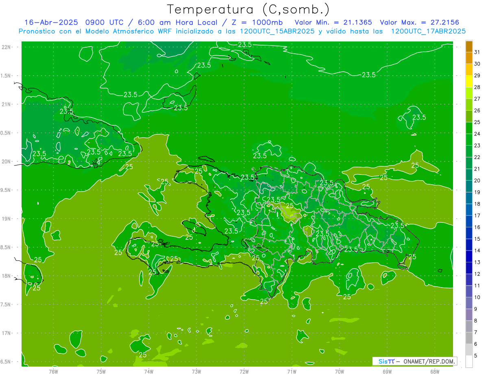
Task: Click the '68W' longitude axis label
Action: [434, 372]
